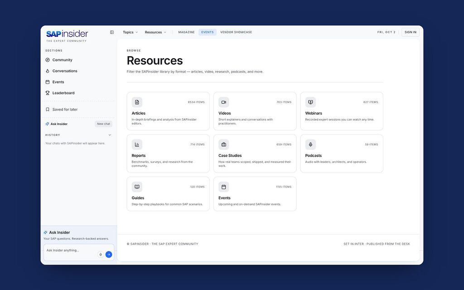This screenshot has height=290, width=464.
Task: Open the Resources dropdown menu
Action: (155, 32)
